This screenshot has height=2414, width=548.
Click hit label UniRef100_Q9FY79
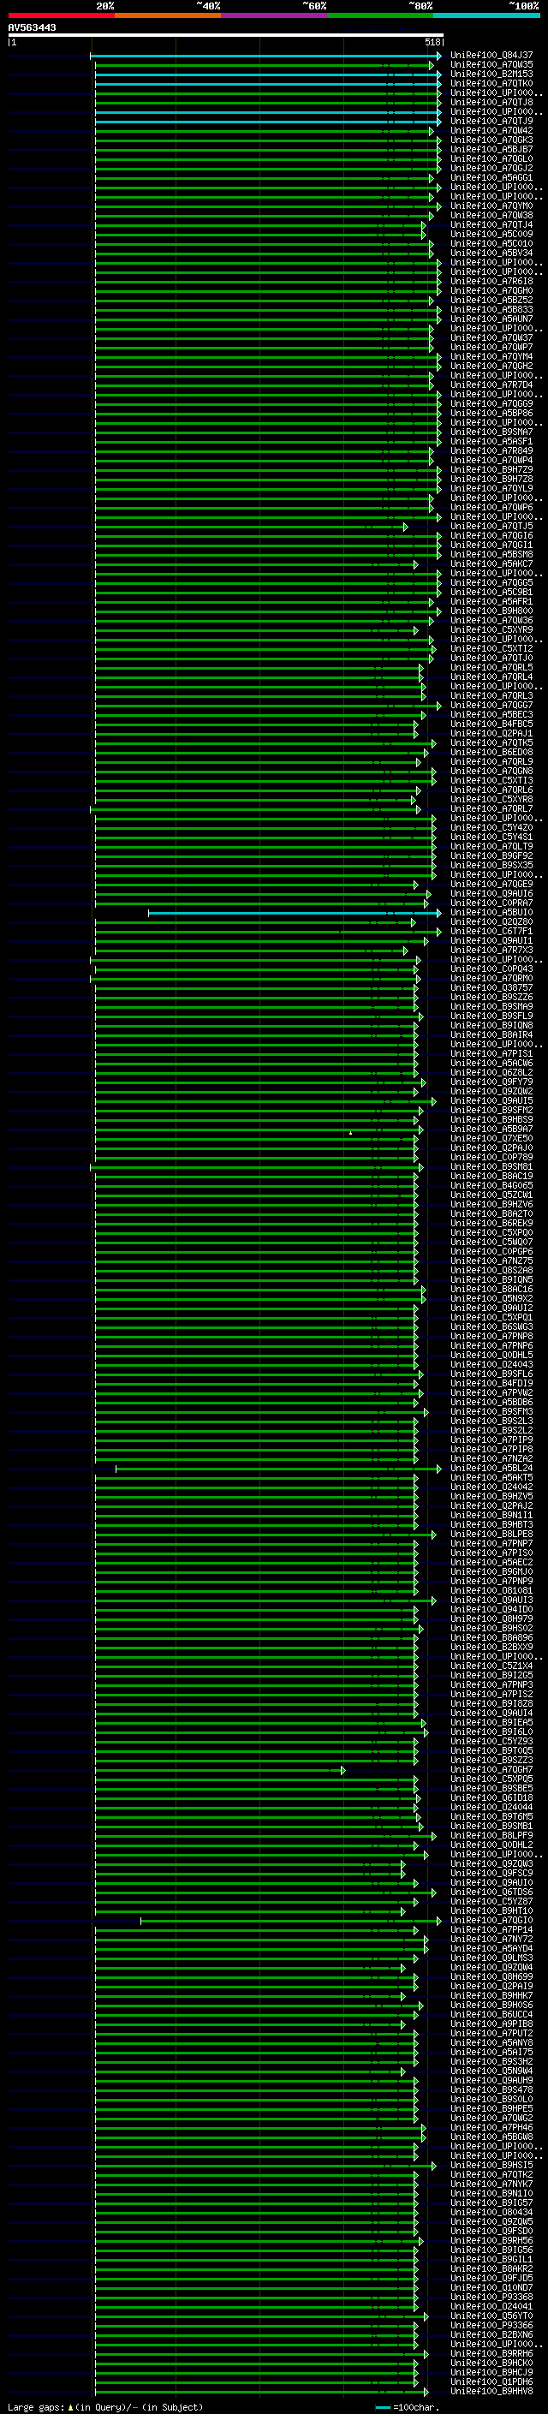pyautogui.click(x=491, y=1082)
